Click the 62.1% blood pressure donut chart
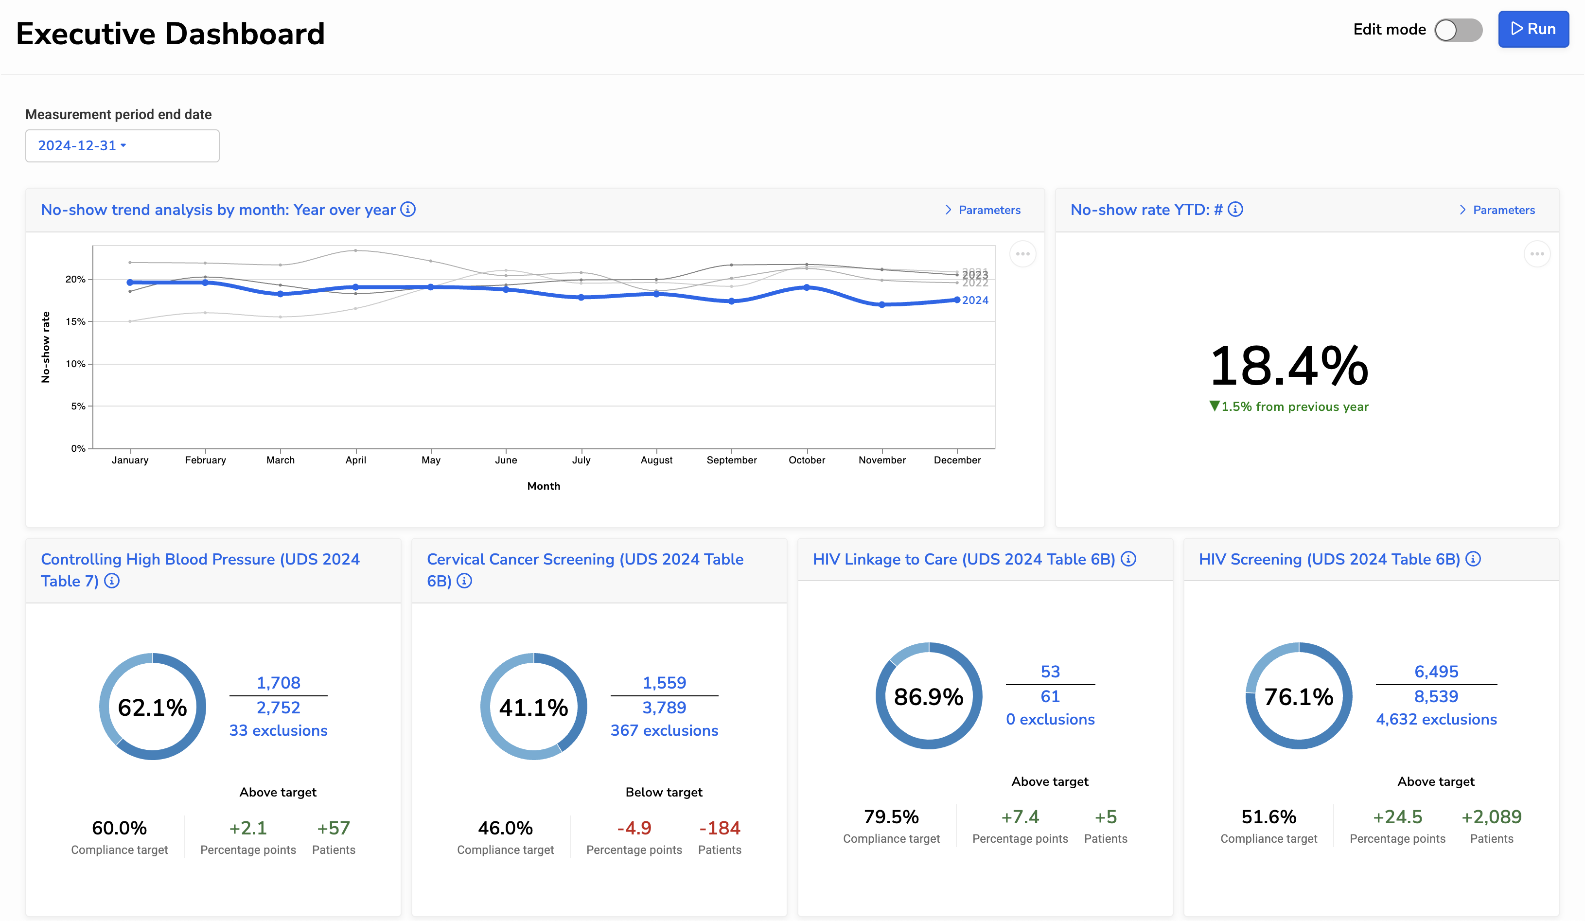The width and height of the screenshot is (1585, 921). click(x=152, y=707)
